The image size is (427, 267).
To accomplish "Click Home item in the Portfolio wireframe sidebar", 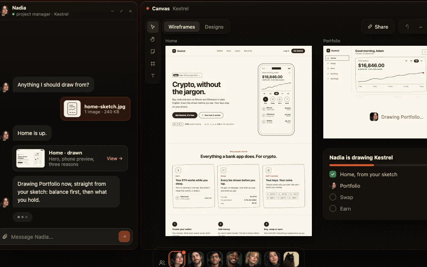I will (x=337, y=58).
